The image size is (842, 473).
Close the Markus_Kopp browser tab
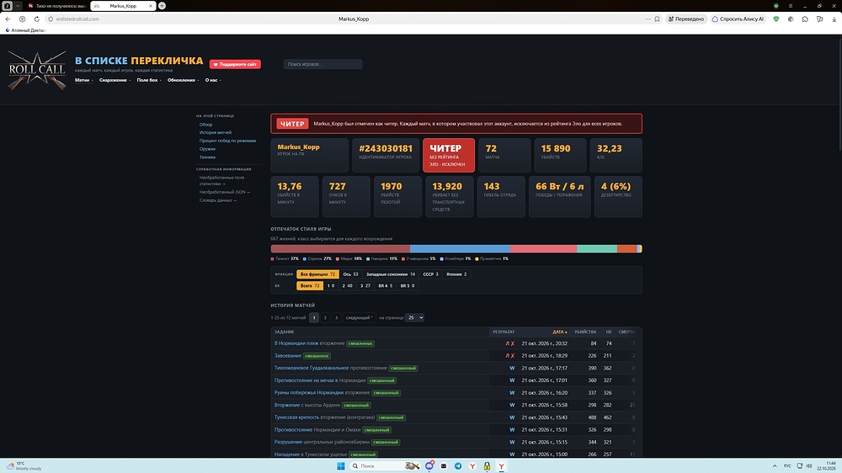click(151, 5)
